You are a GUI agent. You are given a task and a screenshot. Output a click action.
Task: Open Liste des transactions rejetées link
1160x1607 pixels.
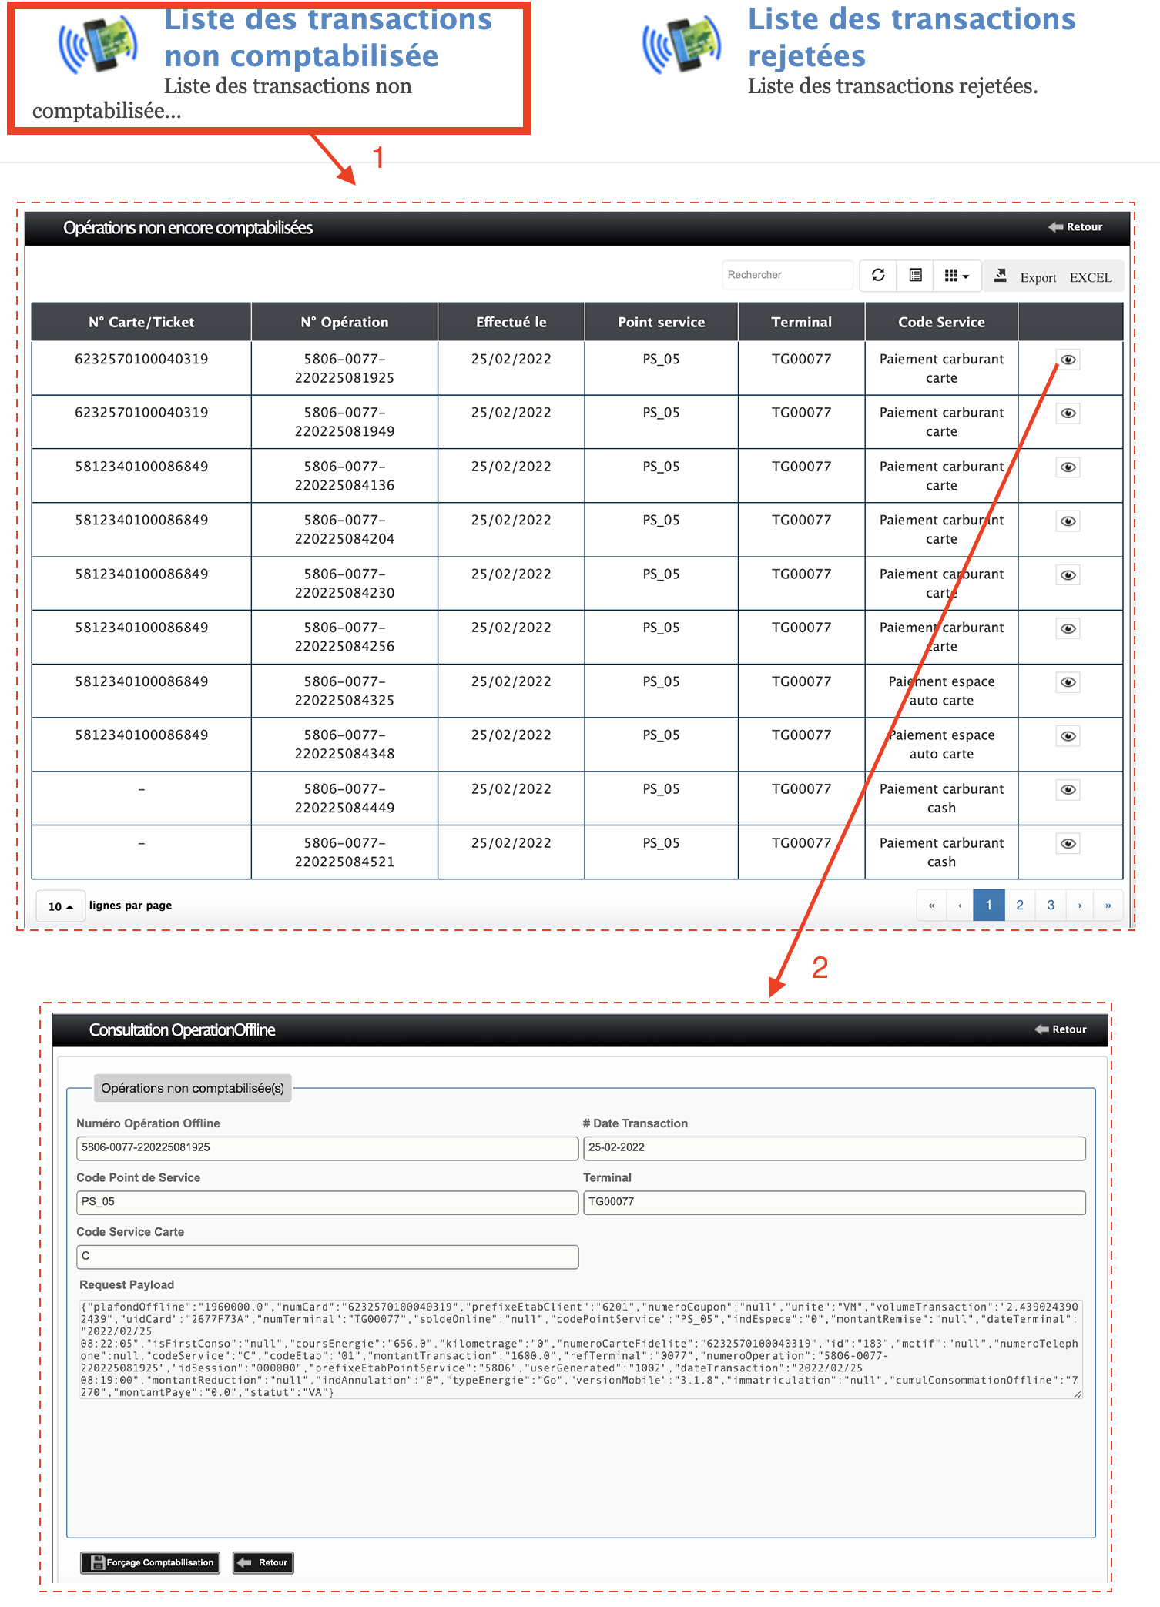coord(910,37)
